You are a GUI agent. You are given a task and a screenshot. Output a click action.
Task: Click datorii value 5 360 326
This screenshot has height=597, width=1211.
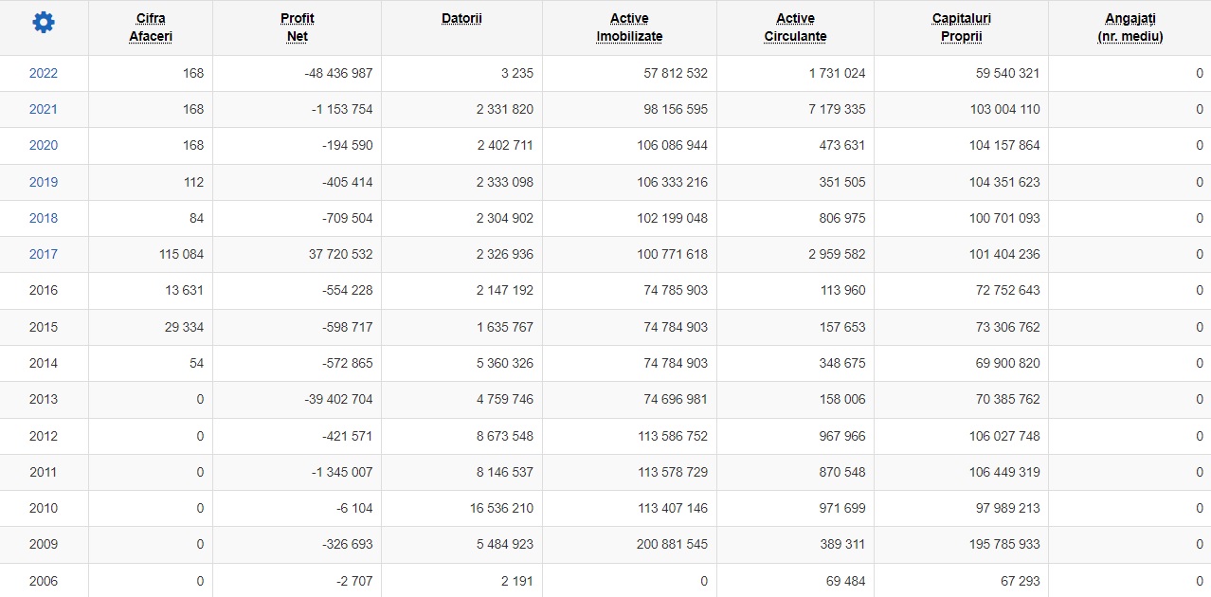pyautogui.click(x=505, y=363)
